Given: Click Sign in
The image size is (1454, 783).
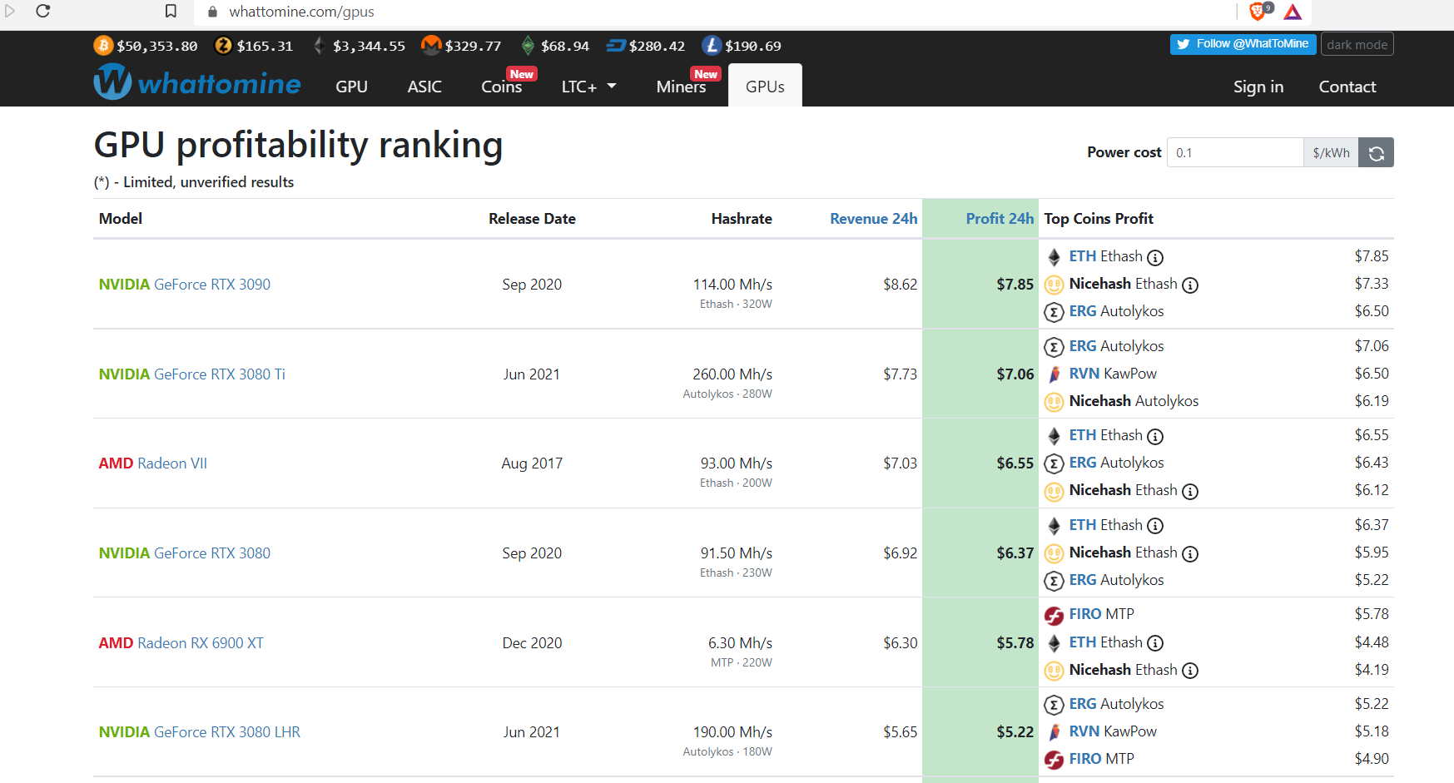Looking at the screenshot, I should [1258, 87].
